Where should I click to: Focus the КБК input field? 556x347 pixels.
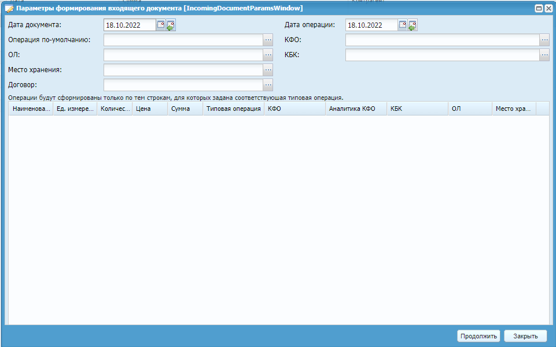[443, 55]
